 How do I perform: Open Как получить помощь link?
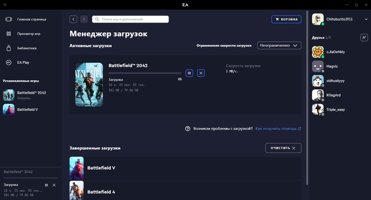(278, 129)
